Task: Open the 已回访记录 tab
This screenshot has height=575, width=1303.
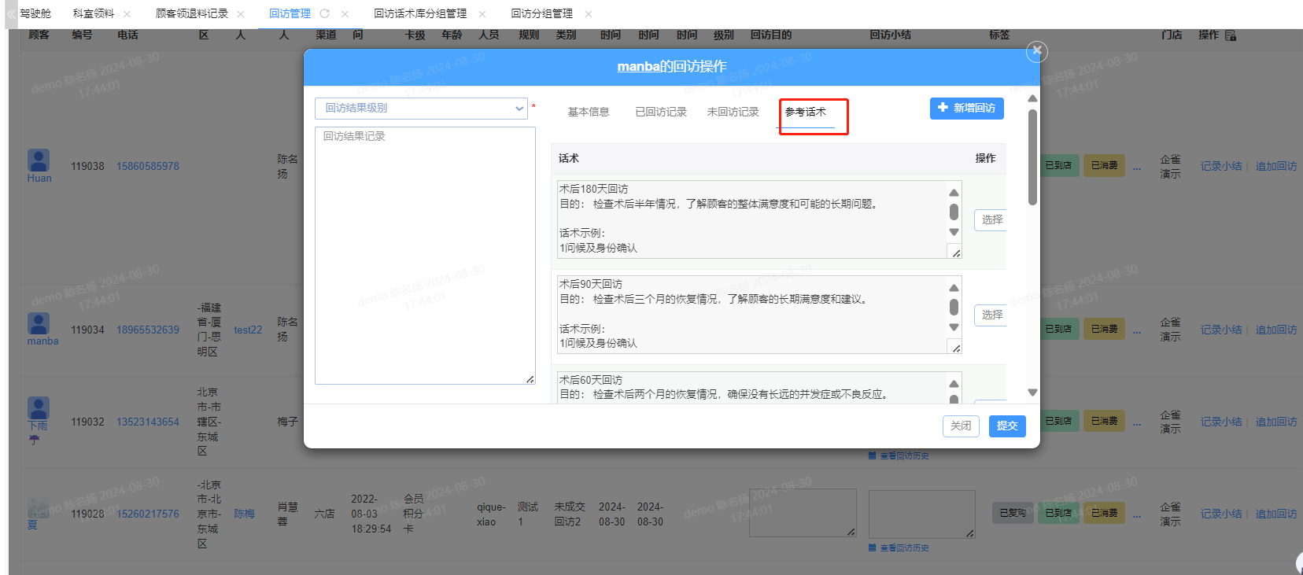Action: pyautogui.click(x=661, y=112)
